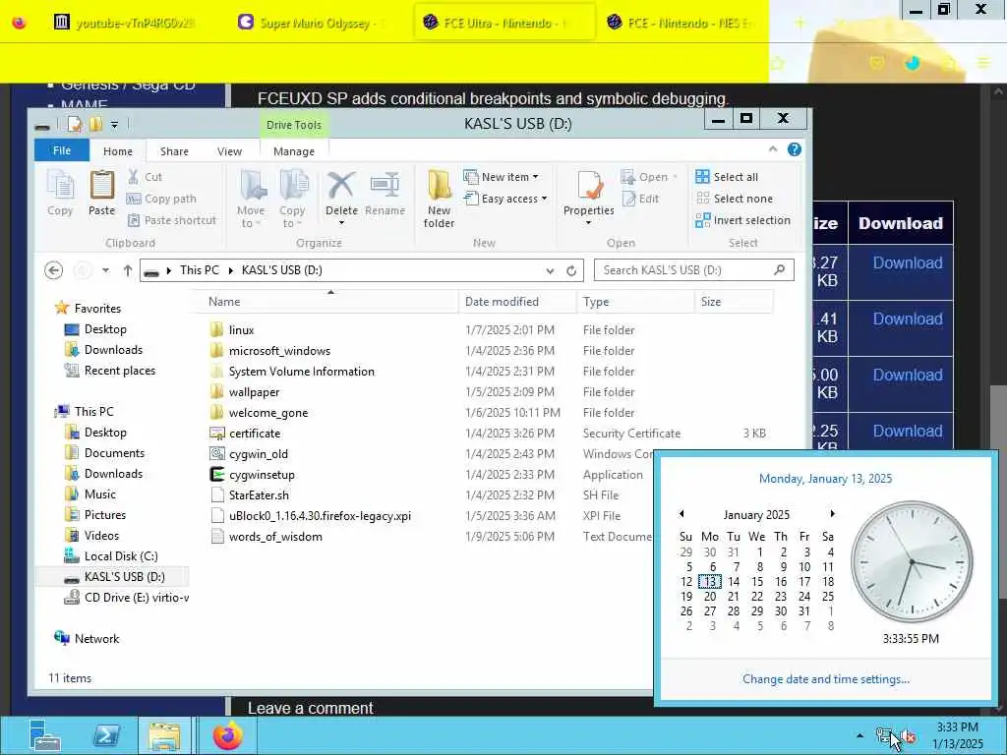Customize Quick Access Toolbar dropdown
This screenshot has width=1007, height=755.
coord(114,125)
